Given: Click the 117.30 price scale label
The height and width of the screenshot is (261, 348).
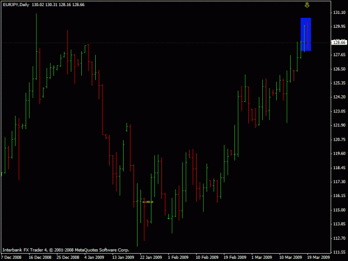Looking at the screenshot, I should 339,182.
